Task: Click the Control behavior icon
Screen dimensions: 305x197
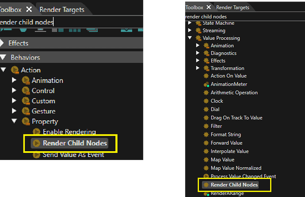Action: pyautogui.click(x=26, y=90)
